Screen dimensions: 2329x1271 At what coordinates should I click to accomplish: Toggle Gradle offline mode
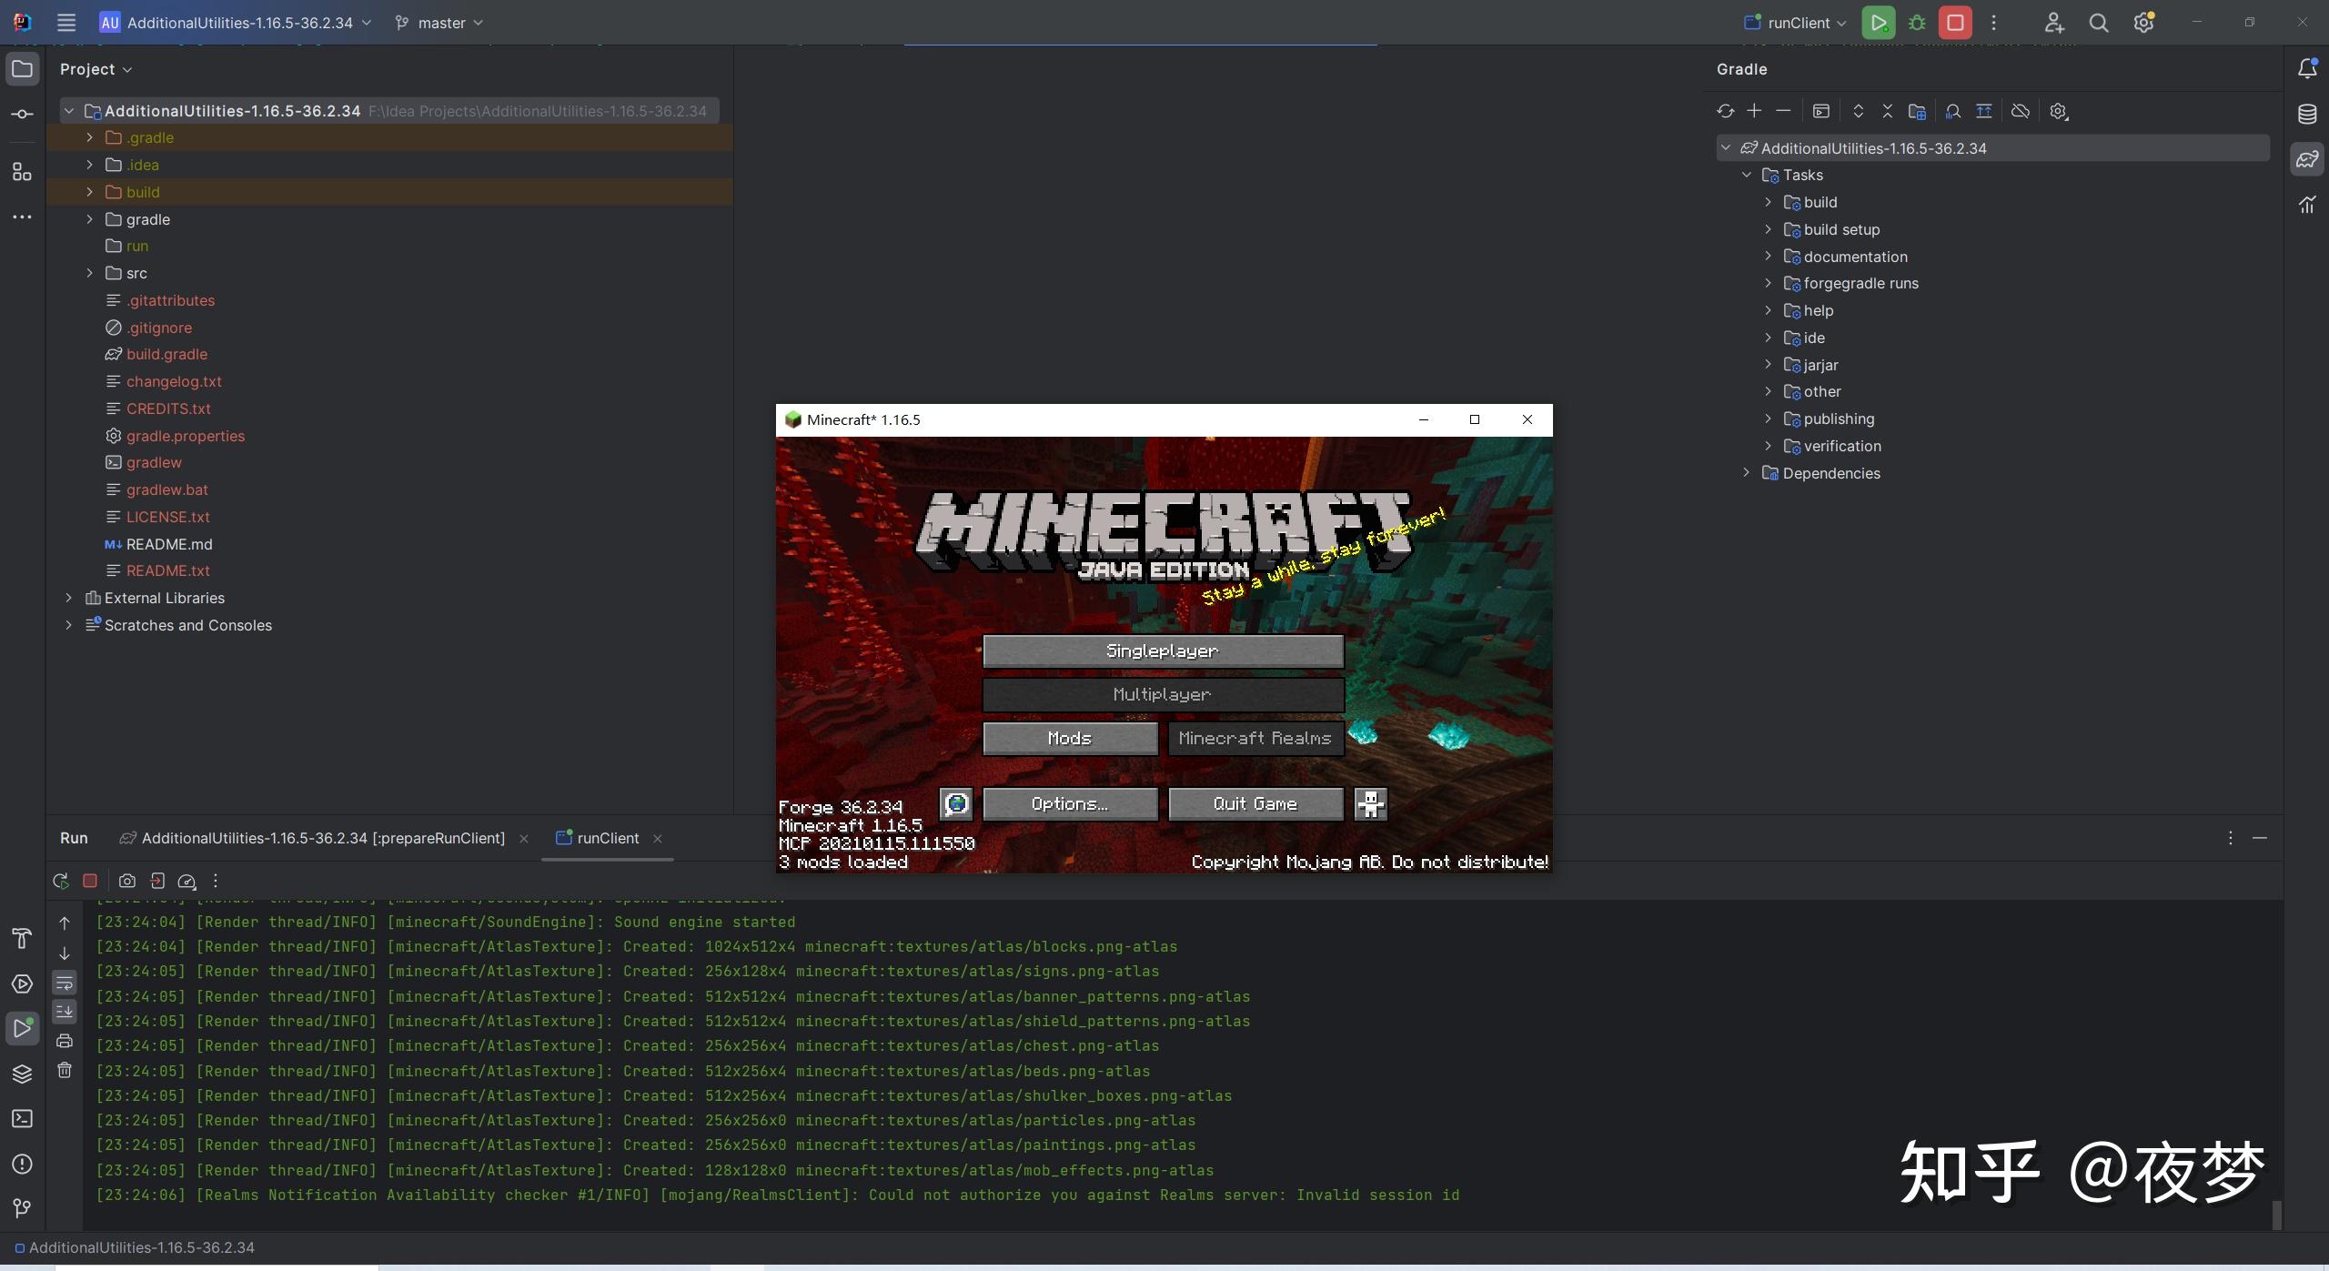tap(2021, 111)
